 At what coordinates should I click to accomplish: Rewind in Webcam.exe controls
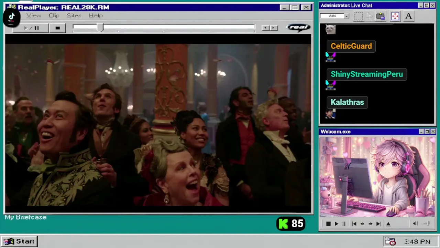click(362, 224)
